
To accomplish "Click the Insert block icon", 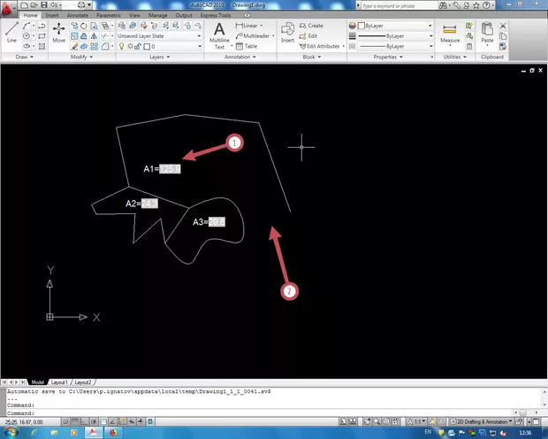I will coord(287,33).
